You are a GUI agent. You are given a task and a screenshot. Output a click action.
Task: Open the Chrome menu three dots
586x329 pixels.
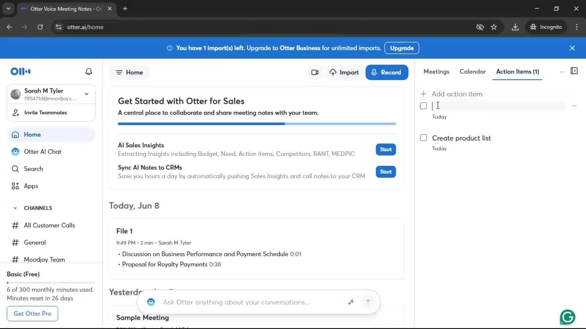click(577, 27)
